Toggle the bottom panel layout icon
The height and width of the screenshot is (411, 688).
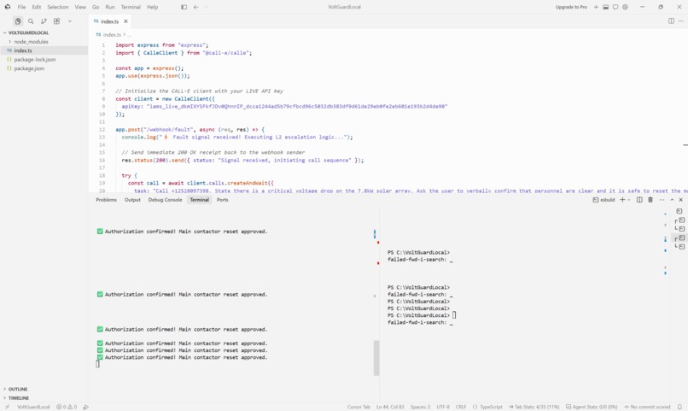pyautogui.click(x=605, y=7)
